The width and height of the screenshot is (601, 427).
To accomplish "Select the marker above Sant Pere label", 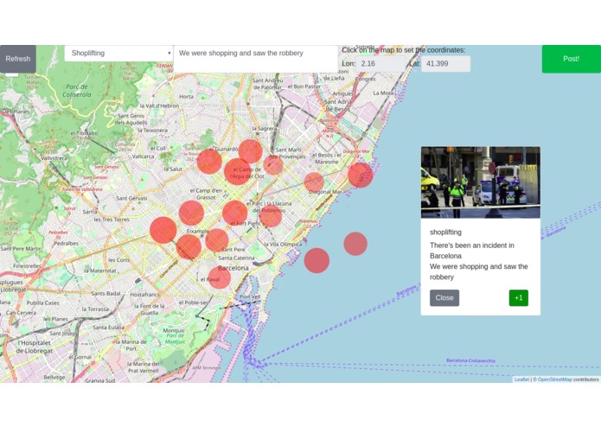I will (217, 240).
